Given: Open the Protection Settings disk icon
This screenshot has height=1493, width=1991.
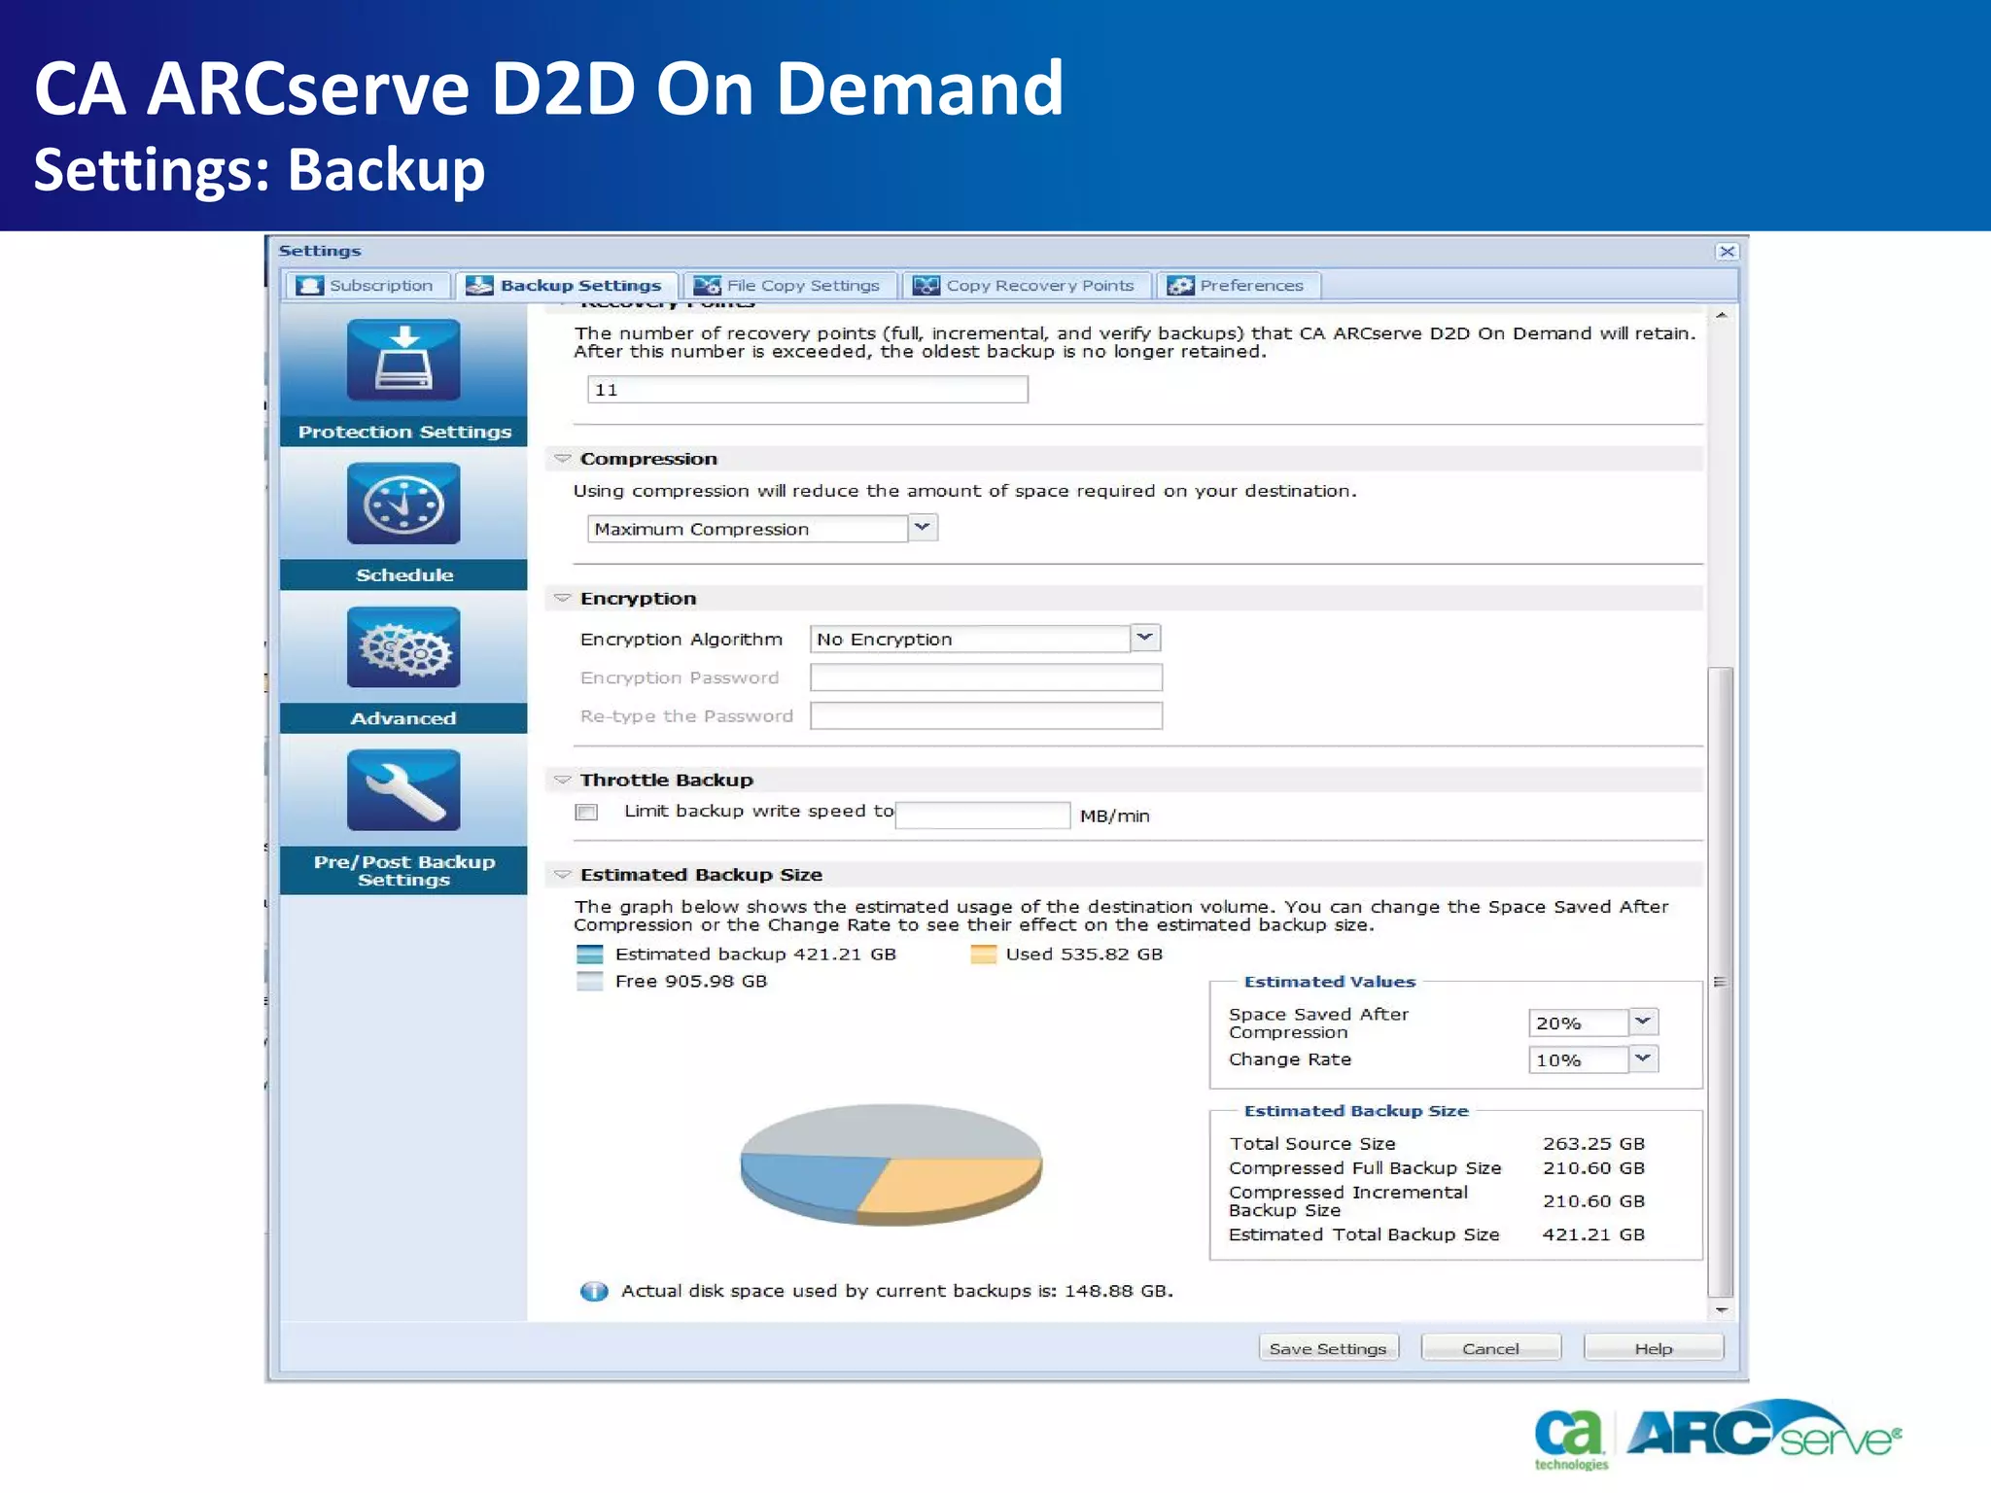Looking at the screenshot, I should point(403,360).
